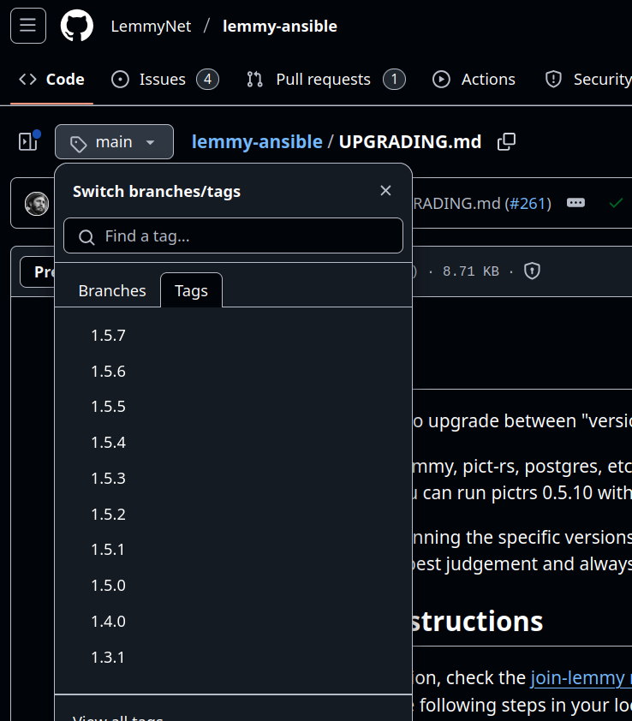
Task: Select tag 1.4.0
Action: click(x=233, y=621)
